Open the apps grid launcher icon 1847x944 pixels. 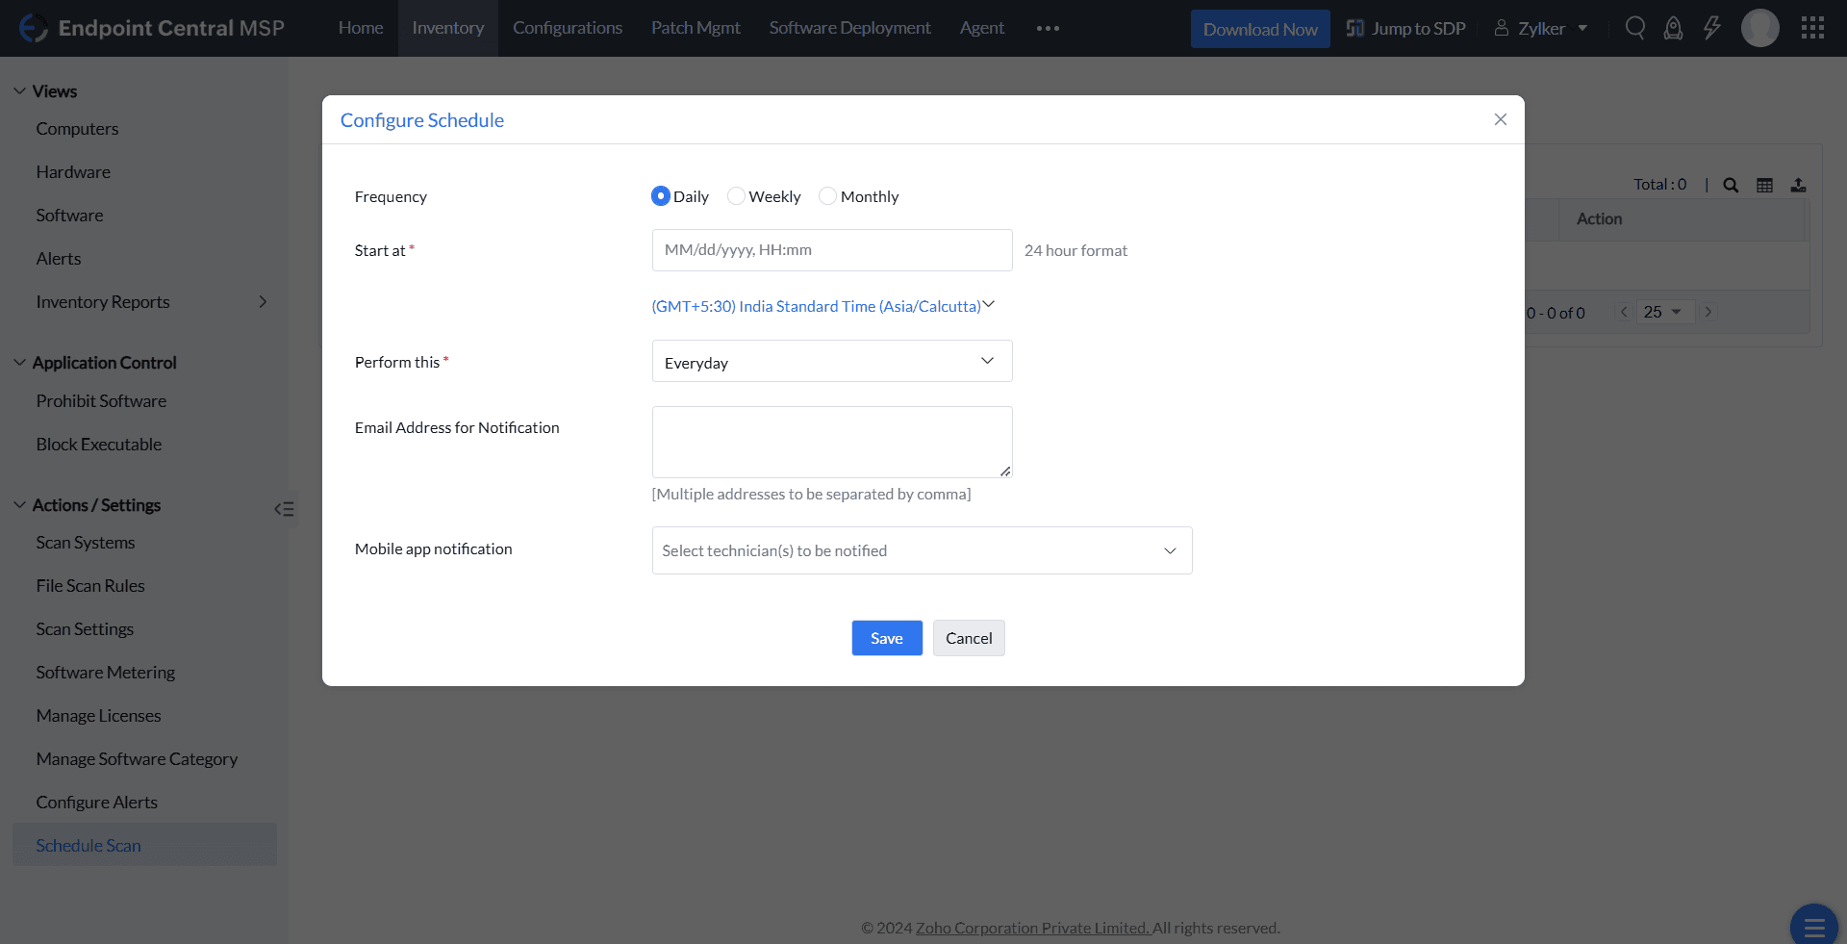tap(1813, 28)
